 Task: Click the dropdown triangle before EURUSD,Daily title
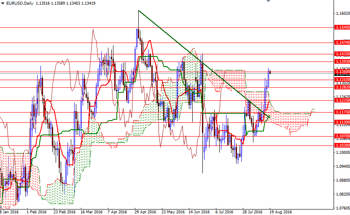[x=3, y=3]
